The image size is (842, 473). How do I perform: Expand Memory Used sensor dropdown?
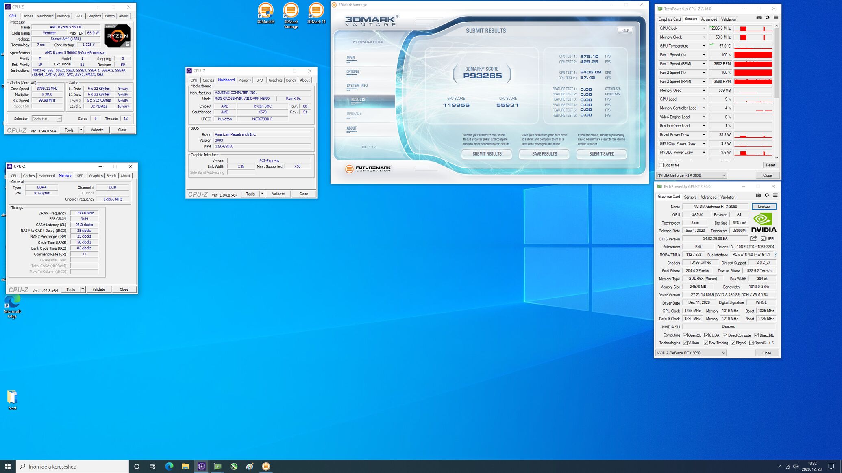[x=704, y=91]
